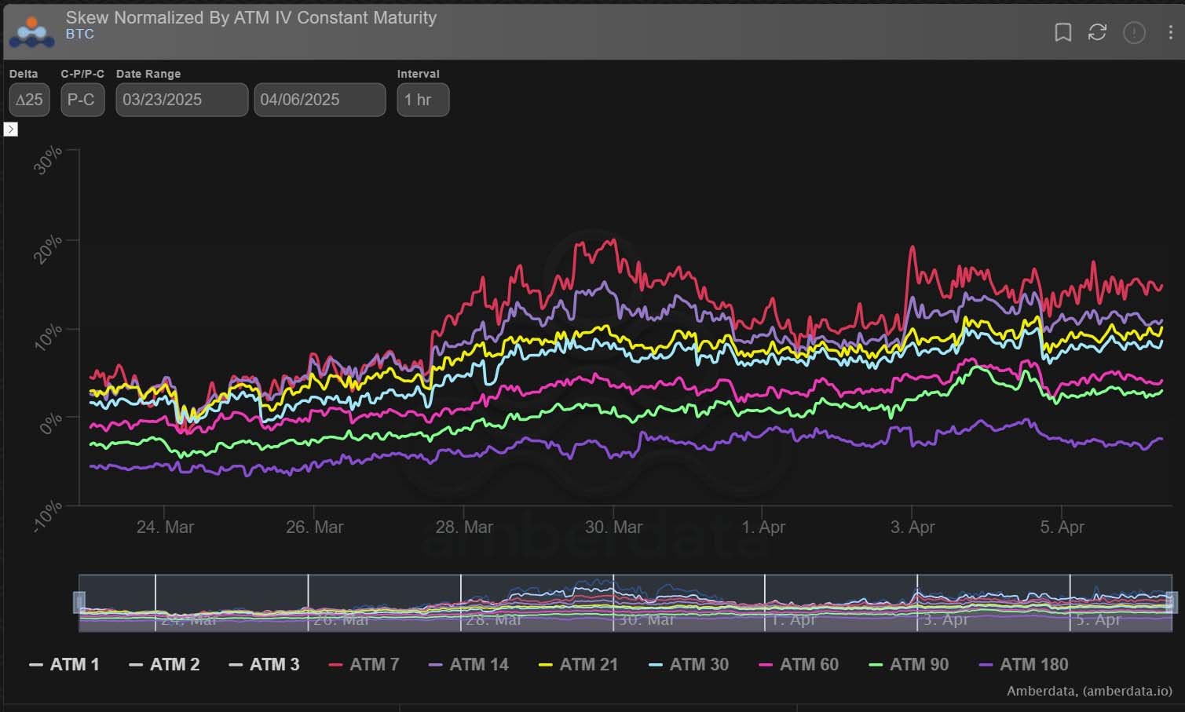Toggle ATM 14 series visibility
Image resolution: width=1185 pixels, height=712 pixels.
[469, 665]
